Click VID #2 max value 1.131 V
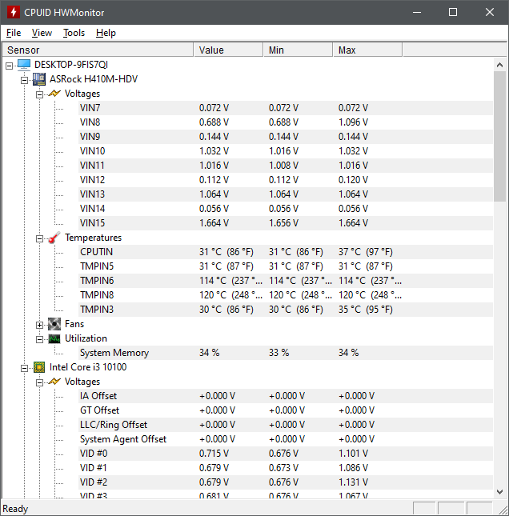509x516 pixels. point(353,482)
